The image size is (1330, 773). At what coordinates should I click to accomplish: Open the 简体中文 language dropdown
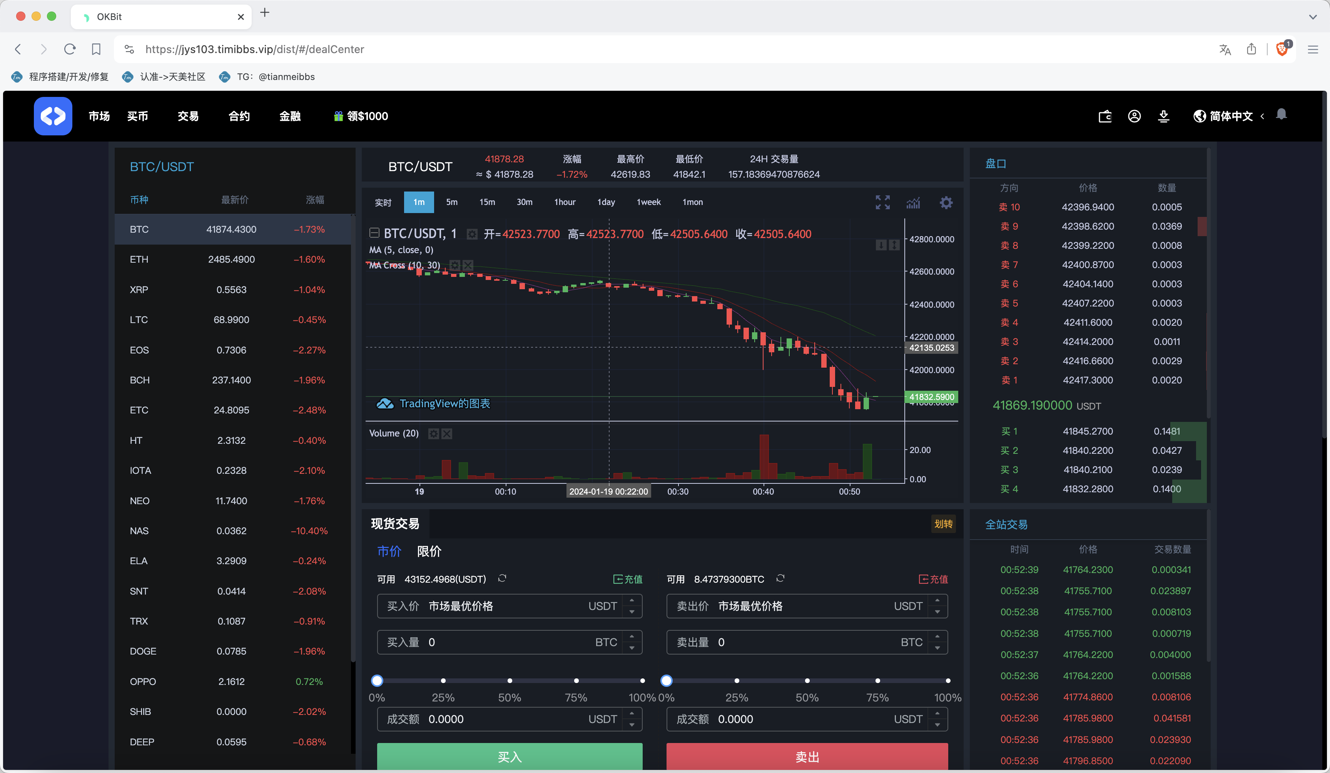coord(1228,116)
